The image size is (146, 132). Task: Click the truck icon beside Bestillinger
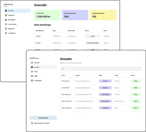tap(6, 20)
